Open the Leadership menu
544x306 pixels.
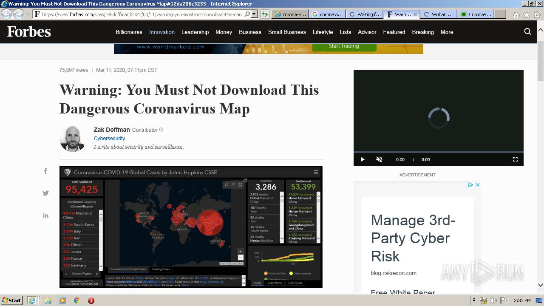click(x=195, y=32)
